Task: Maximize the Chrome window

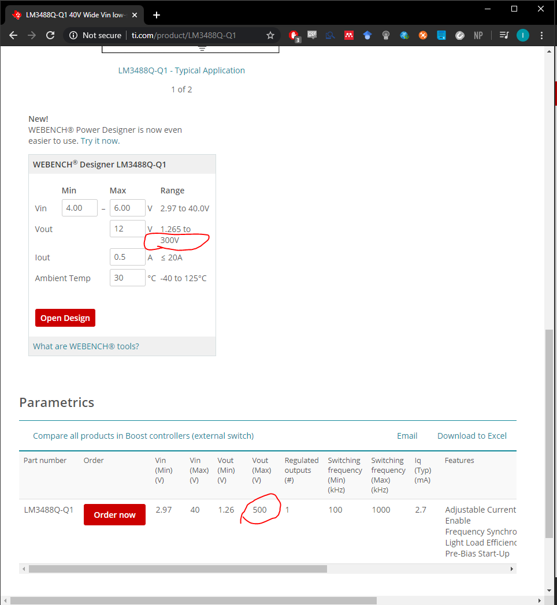Action: point(514,9)
